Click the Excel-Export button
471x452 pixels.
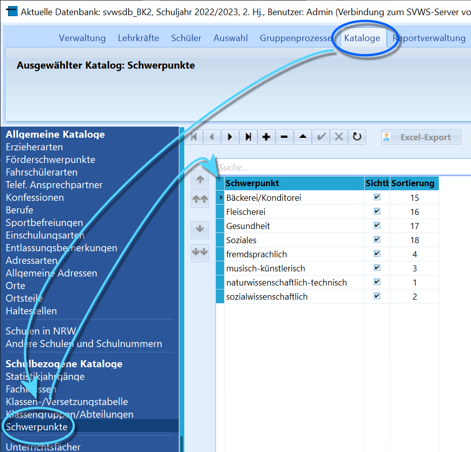tap(421, 137)
